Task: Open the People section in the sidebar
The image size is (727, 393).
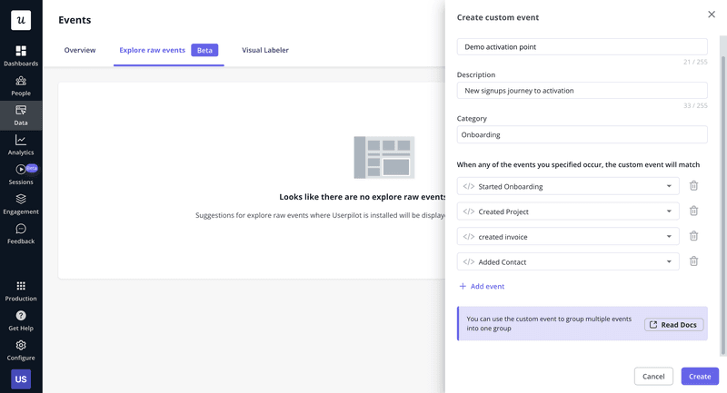Action: [x=21, y=85]
